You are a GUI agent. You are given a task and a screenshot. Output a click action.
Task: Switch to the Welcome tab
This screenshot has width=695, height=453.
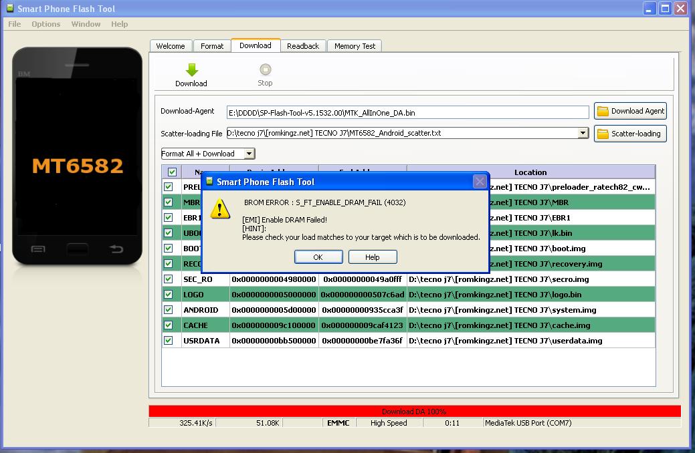point(171,46)
